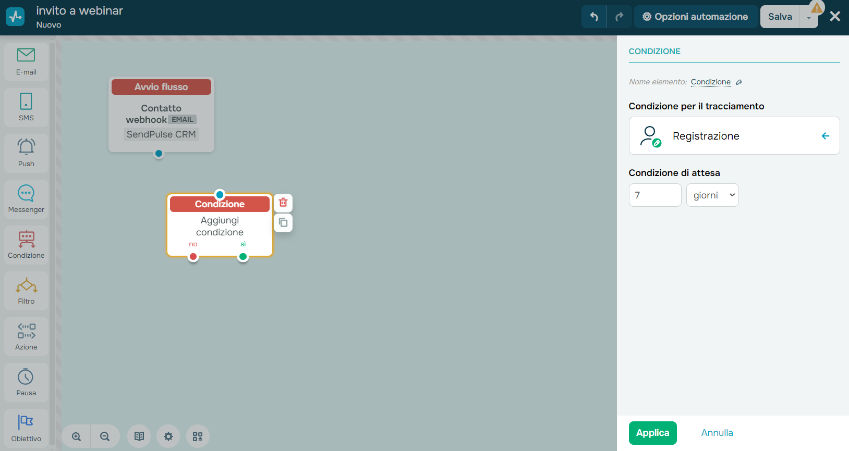Edit element name with pencil icon

pyautogui.click(x=739, y=82)
